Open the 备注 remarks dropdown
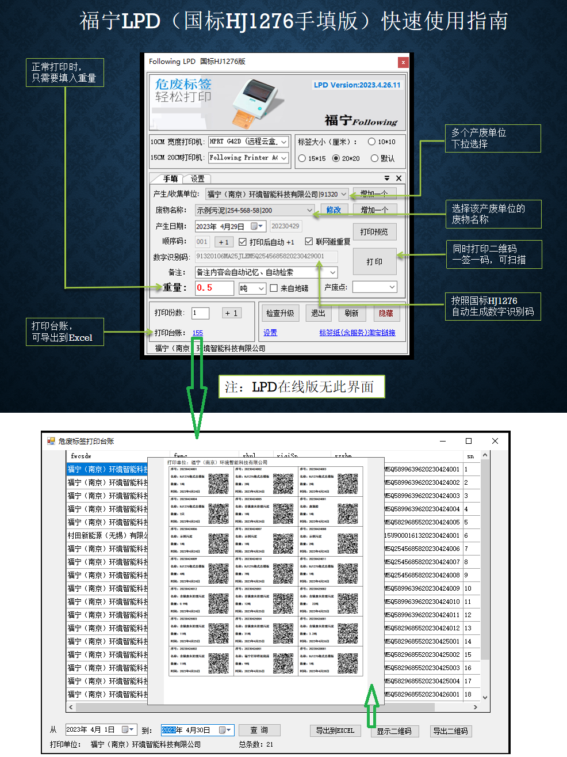Viewport: 567px width, 757px height. click(x=332, y=272)
